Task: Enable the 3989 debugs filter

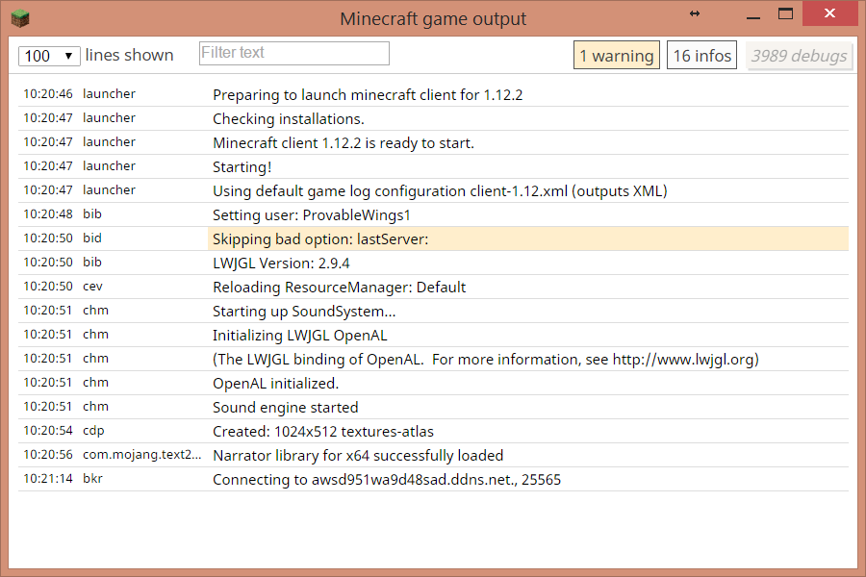Action: tap(799, 56)
